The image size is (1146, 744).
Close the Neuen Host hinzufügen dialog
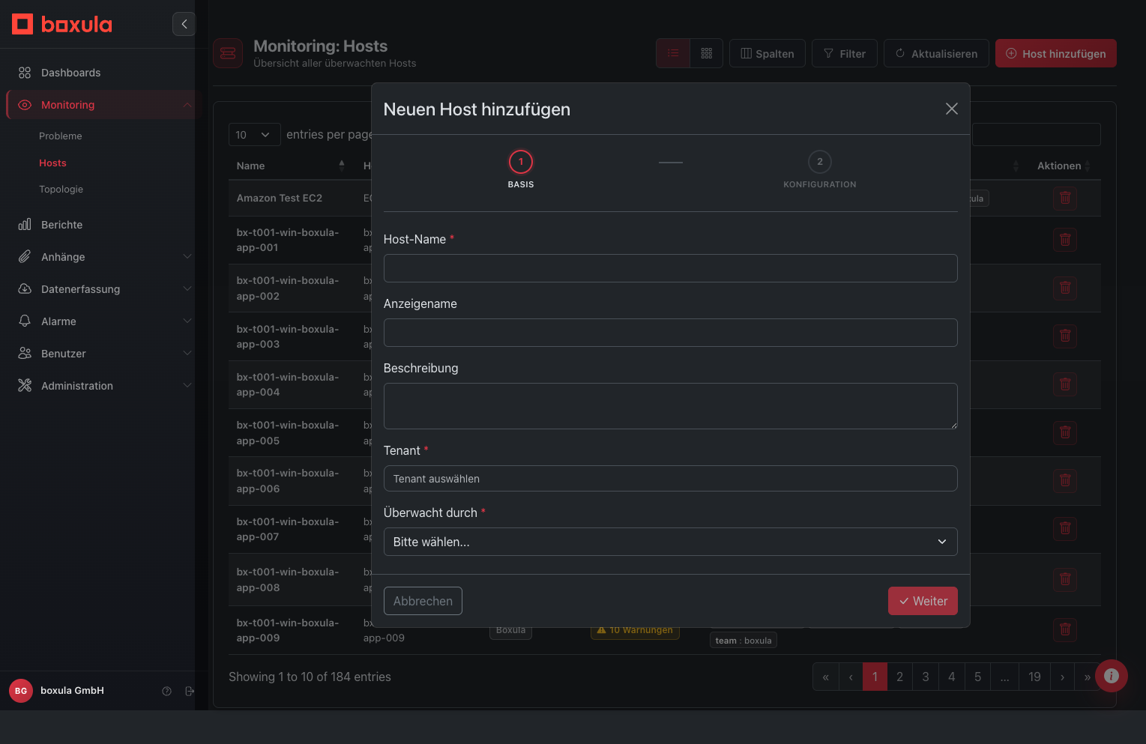coord(952,109)
